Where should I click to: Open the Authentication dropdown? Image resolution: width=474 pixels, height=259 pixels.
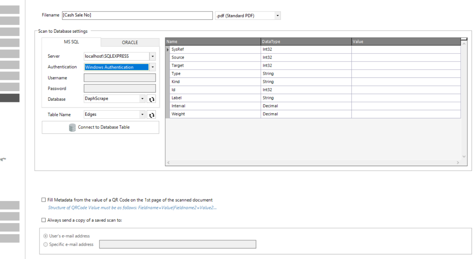click(152, 67)
